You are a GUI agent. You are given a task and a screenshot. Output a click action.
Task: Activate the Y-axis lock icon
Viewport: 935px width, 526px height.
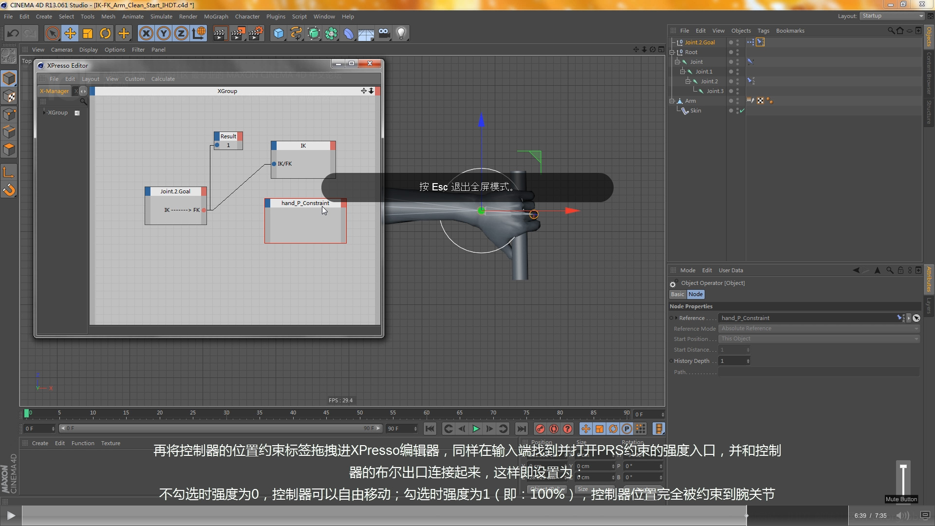163,33
